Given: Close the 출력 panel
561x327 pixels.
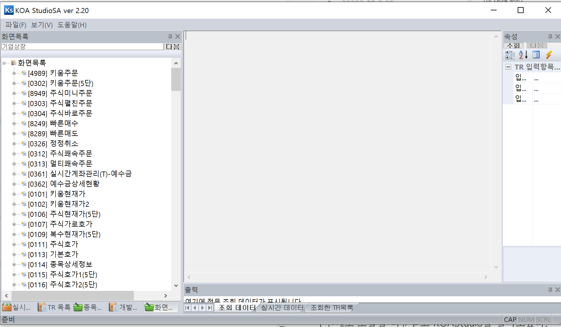Looking at the screenshot, I should click(x=558, y=290).
